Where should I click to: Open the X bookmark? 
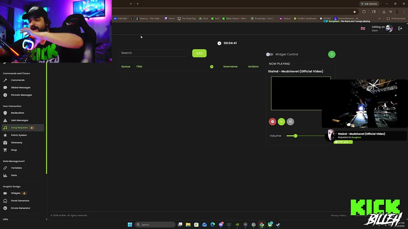pyautogui.click(x=131, y=18)
